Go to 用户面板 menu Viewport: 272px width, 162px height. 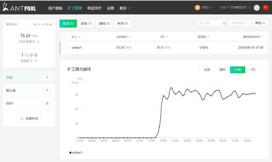[55, 8]
